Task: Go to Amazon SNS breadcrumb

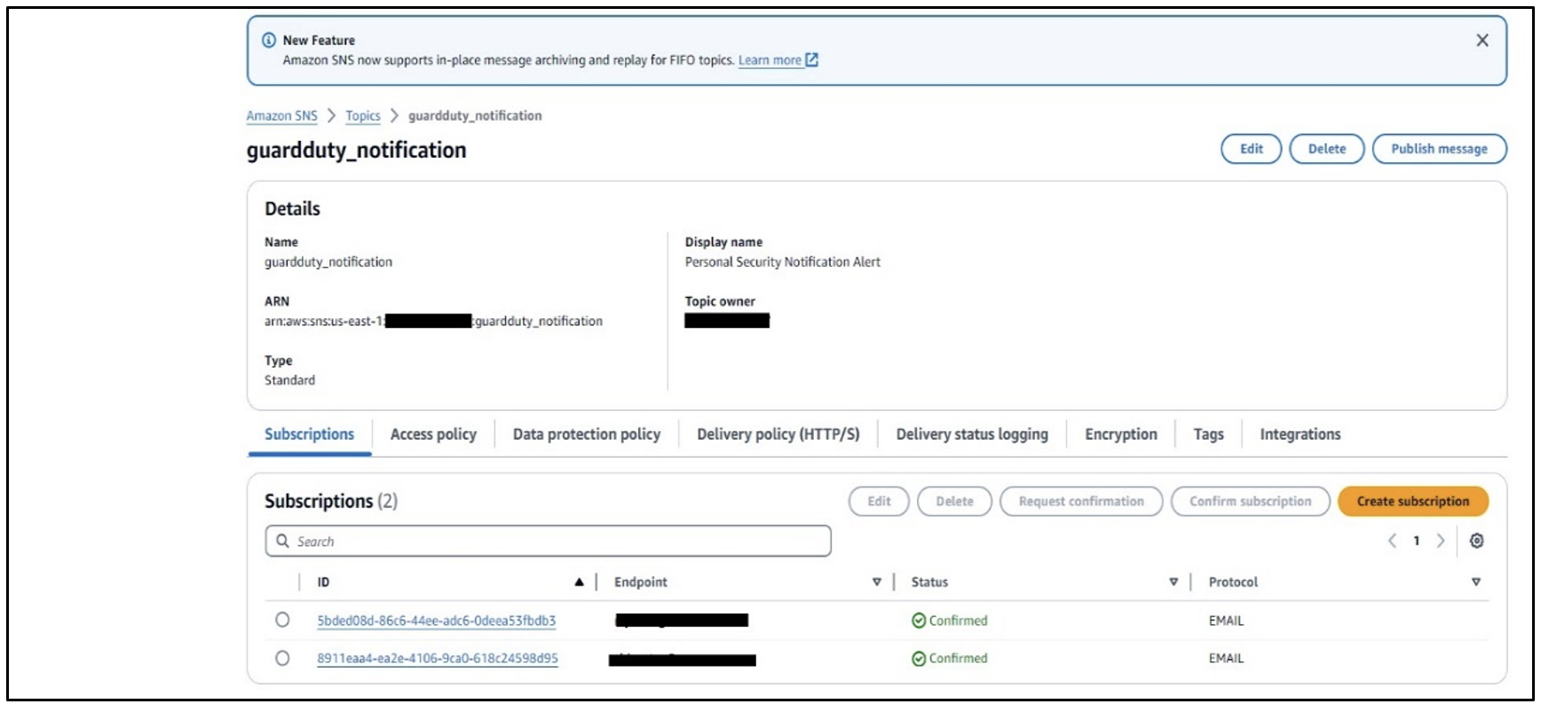Action: [x=281, y=116]
